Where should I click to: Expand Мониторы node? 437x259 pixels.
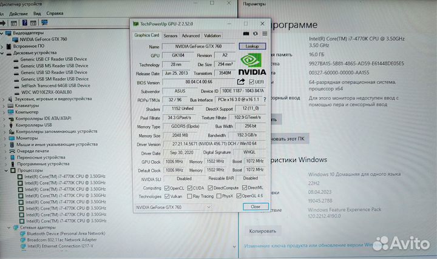(5, 138)
